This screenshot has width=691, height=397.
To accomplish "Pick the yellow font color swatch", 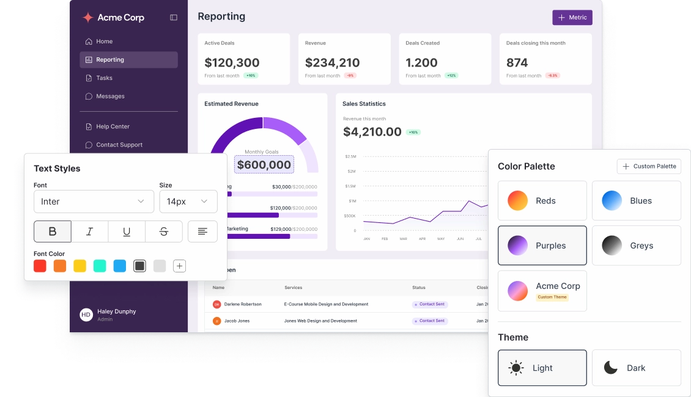I will pyautogui.click(x=79, y=266).
